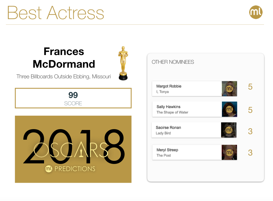This screenshot has width=273, height=201.
Task: Click Saoirse Ronan's nominee thumbnail
Action: 229,130
